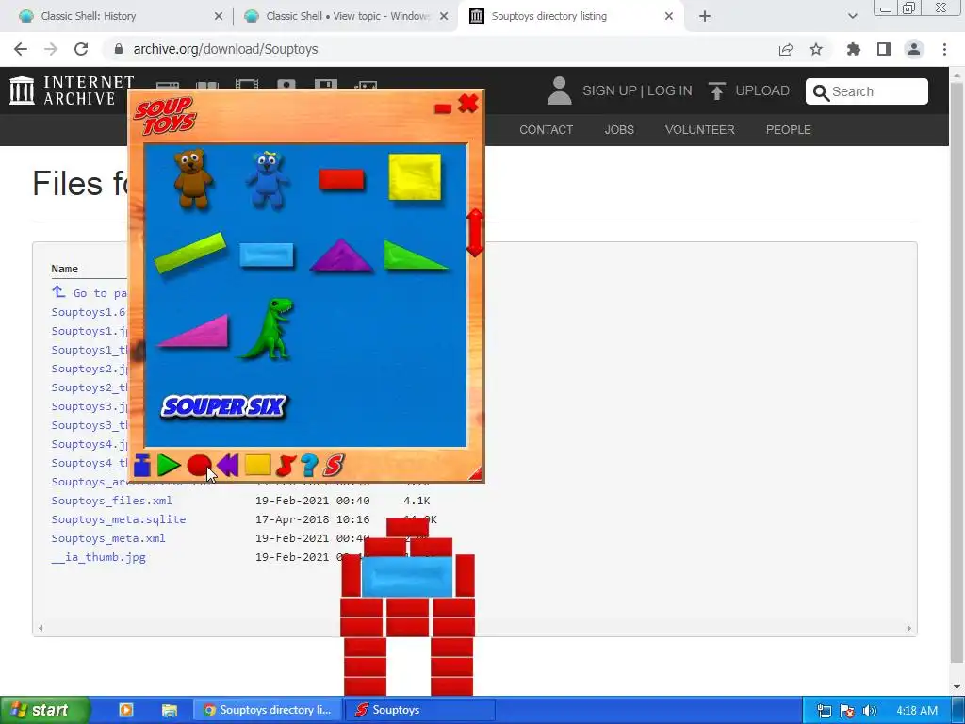Viewport: 965px width, 724px height.
Task: Click the listing scroll right arrow
Action: tap(909, 628)
